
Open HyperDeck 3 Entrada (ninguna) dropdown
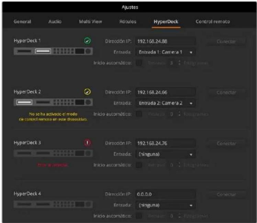[165, 154]
